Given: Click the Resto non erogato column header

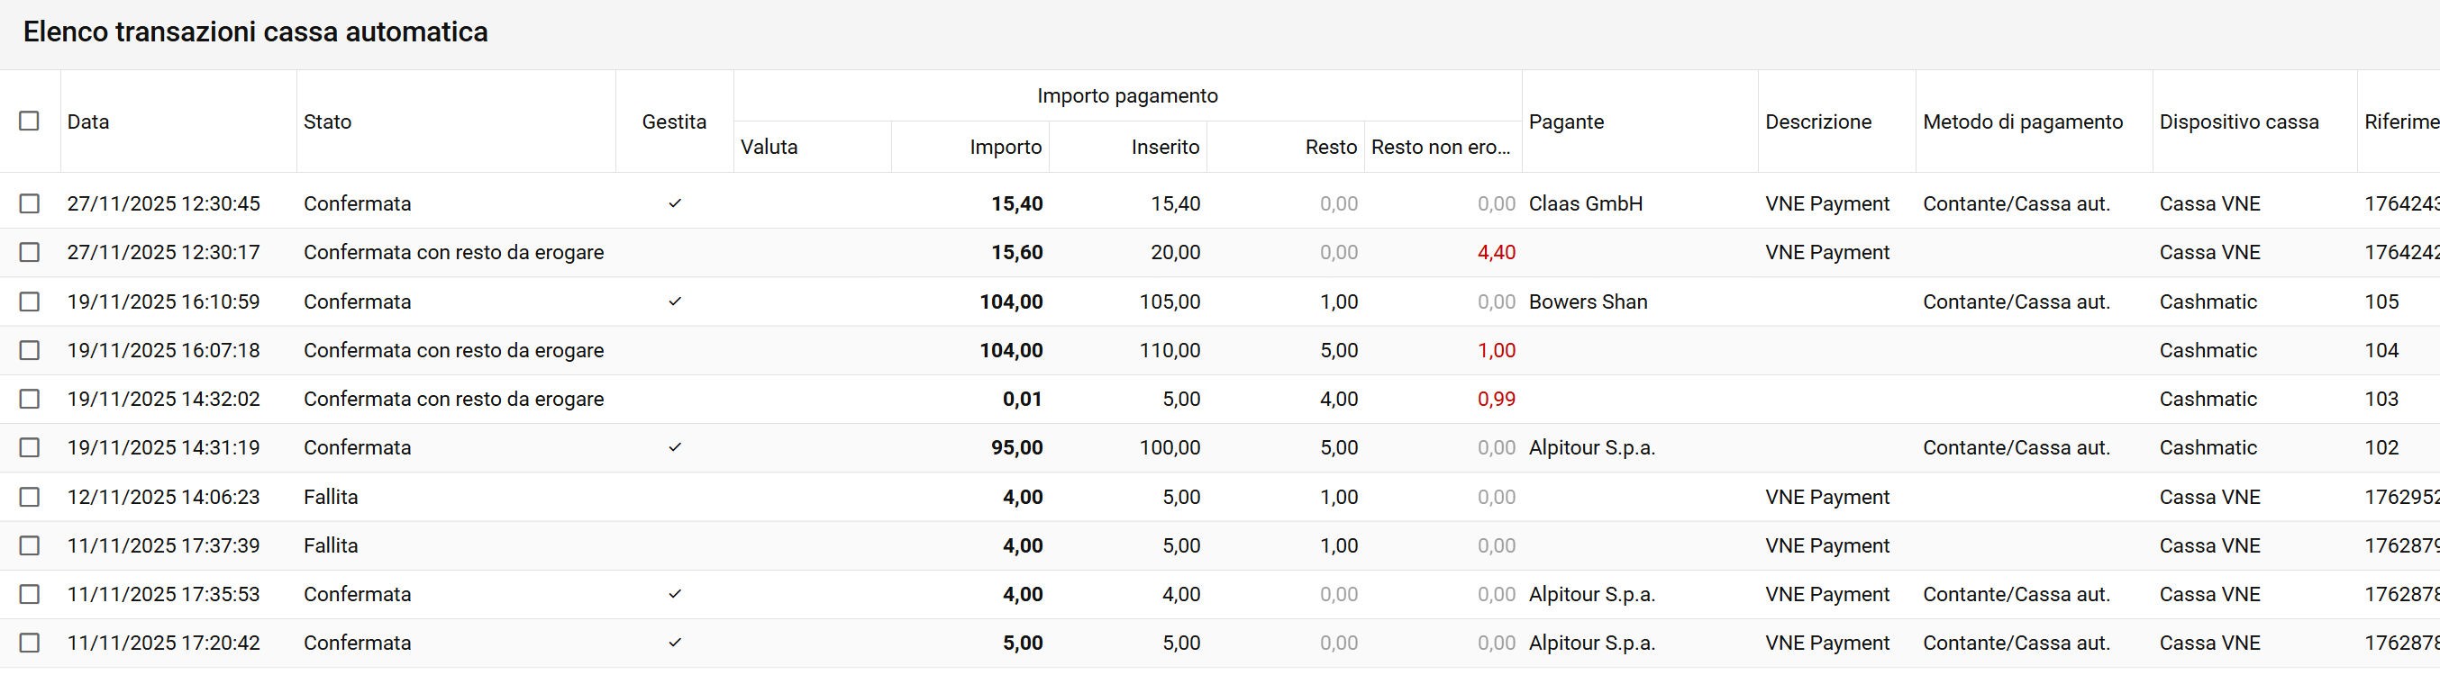Looking at the screenshot, I should (x=1440, y=147).
